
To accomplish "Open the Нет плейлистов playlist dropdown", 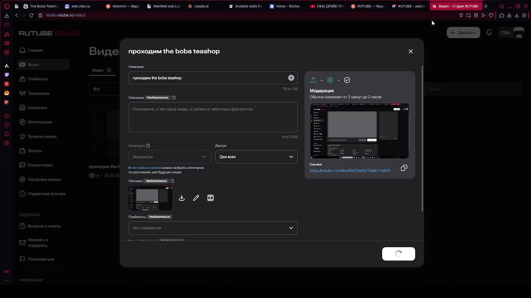I will (x=213, y=228).
